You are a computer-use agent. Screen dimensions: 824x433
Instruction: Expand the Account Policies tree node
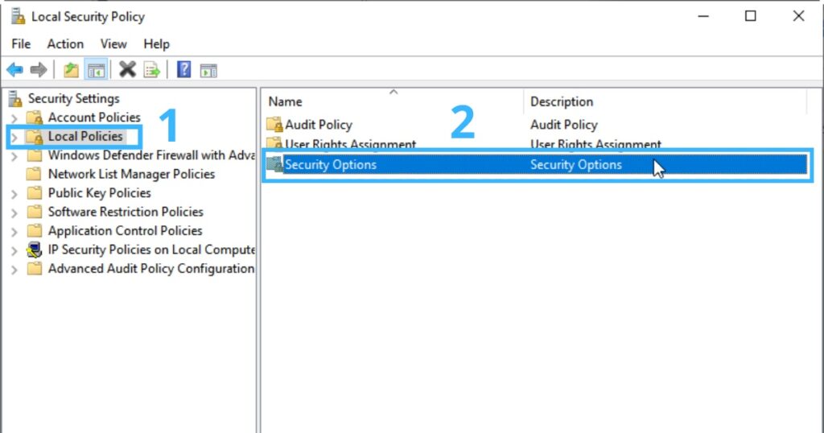(14, 118)
